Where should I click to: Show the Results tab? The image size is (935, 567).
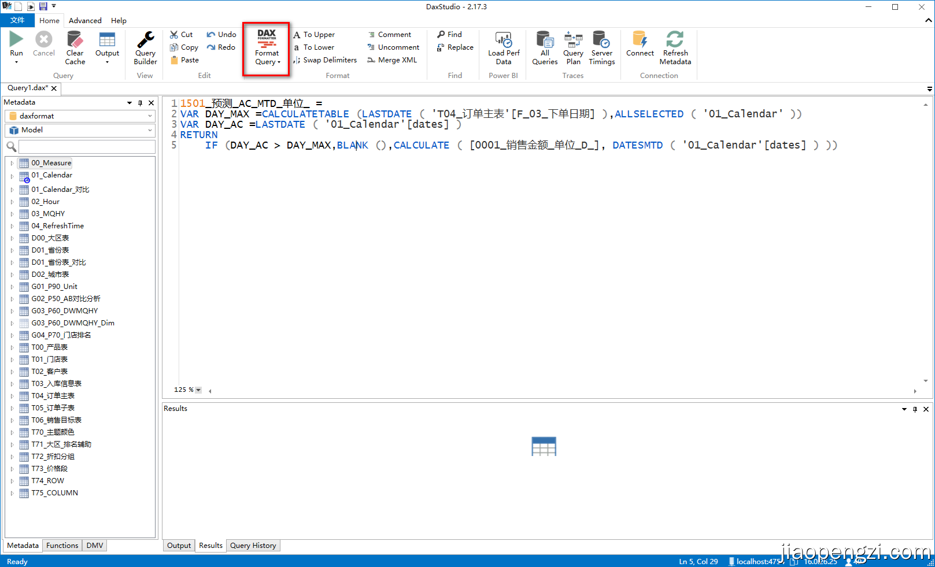click(210, 546)
